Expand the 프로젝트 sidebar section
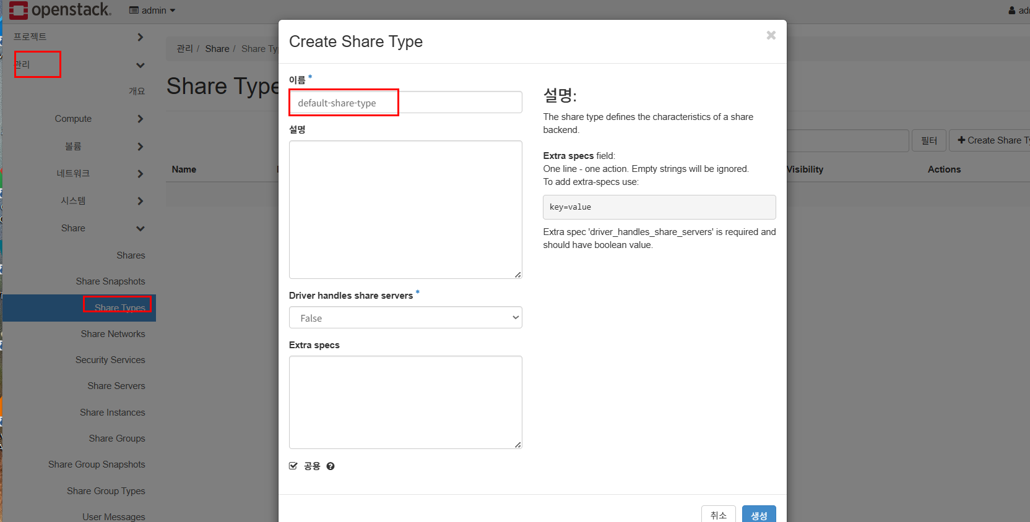The image size is (1030, 522). (140, 37)
